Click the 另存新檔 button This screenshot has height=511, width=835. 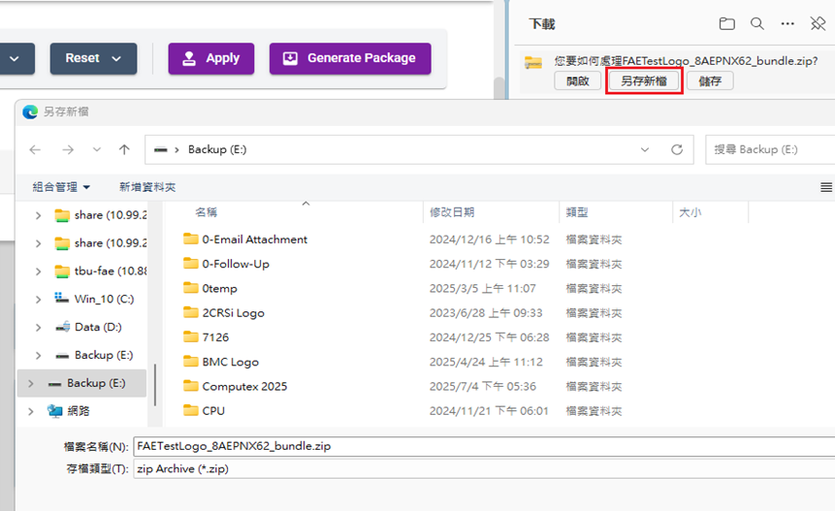644,81
